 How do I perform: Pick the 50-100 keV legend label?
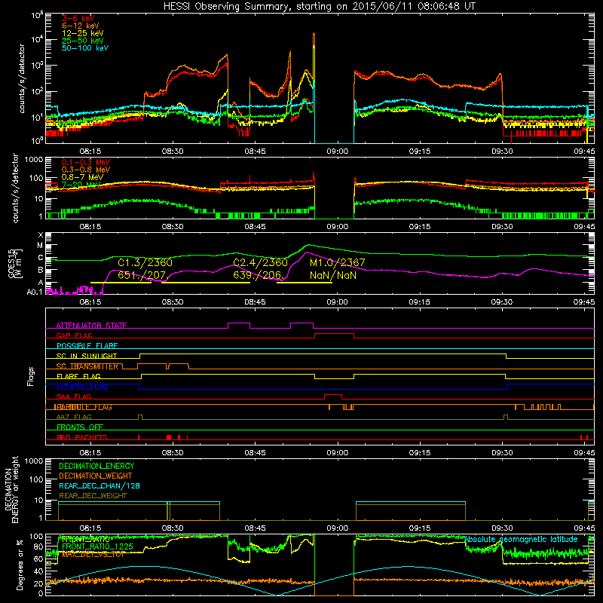(85, 48)
